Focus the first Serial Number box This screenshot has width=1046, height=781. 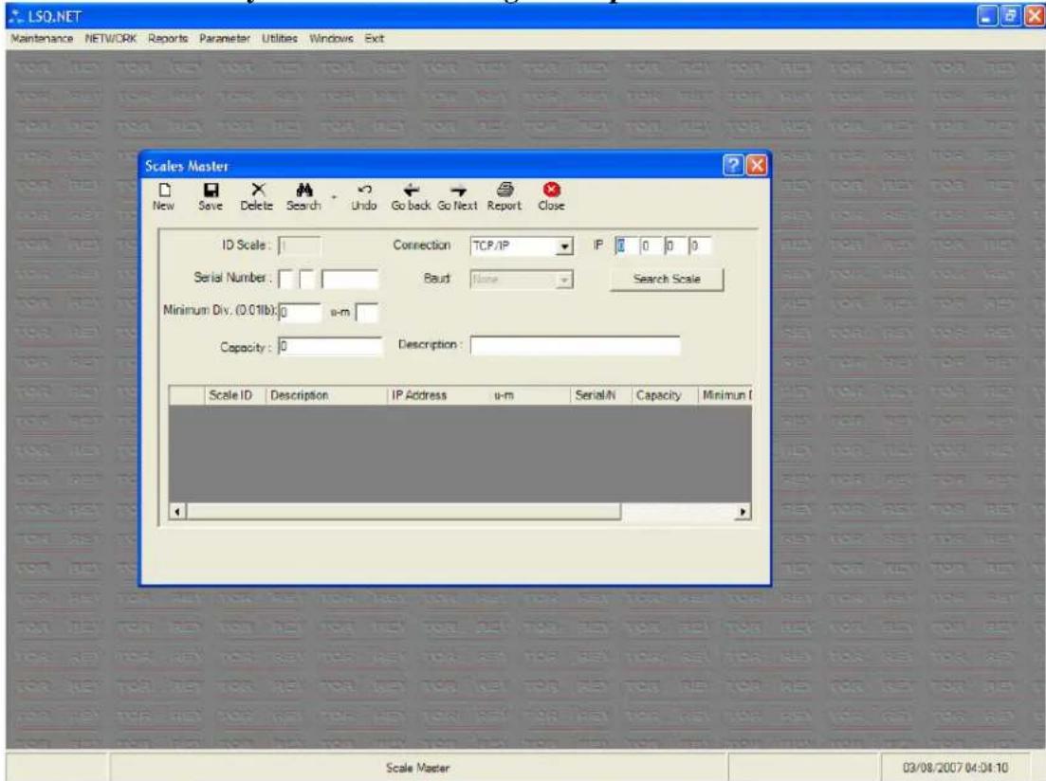[285, 279]
